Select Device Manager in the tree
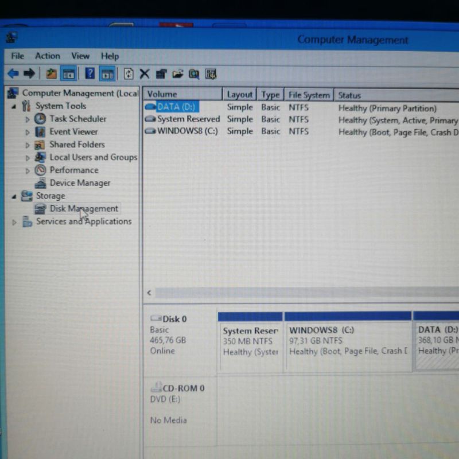459x459 pixels. [80, 183]
